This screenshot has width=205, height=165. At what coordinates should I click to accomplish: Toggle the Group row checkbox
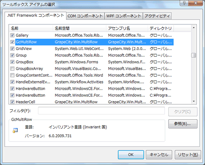pos(12,55)
